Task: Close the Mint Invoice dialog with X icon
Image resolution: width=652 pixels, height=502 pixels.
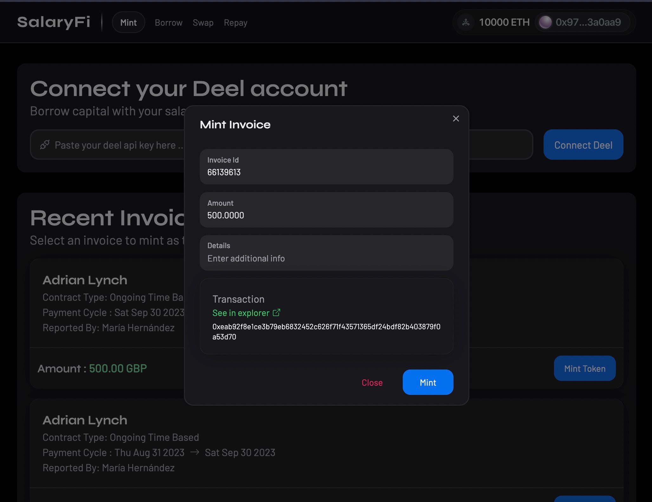Action: tap(456, 119)
